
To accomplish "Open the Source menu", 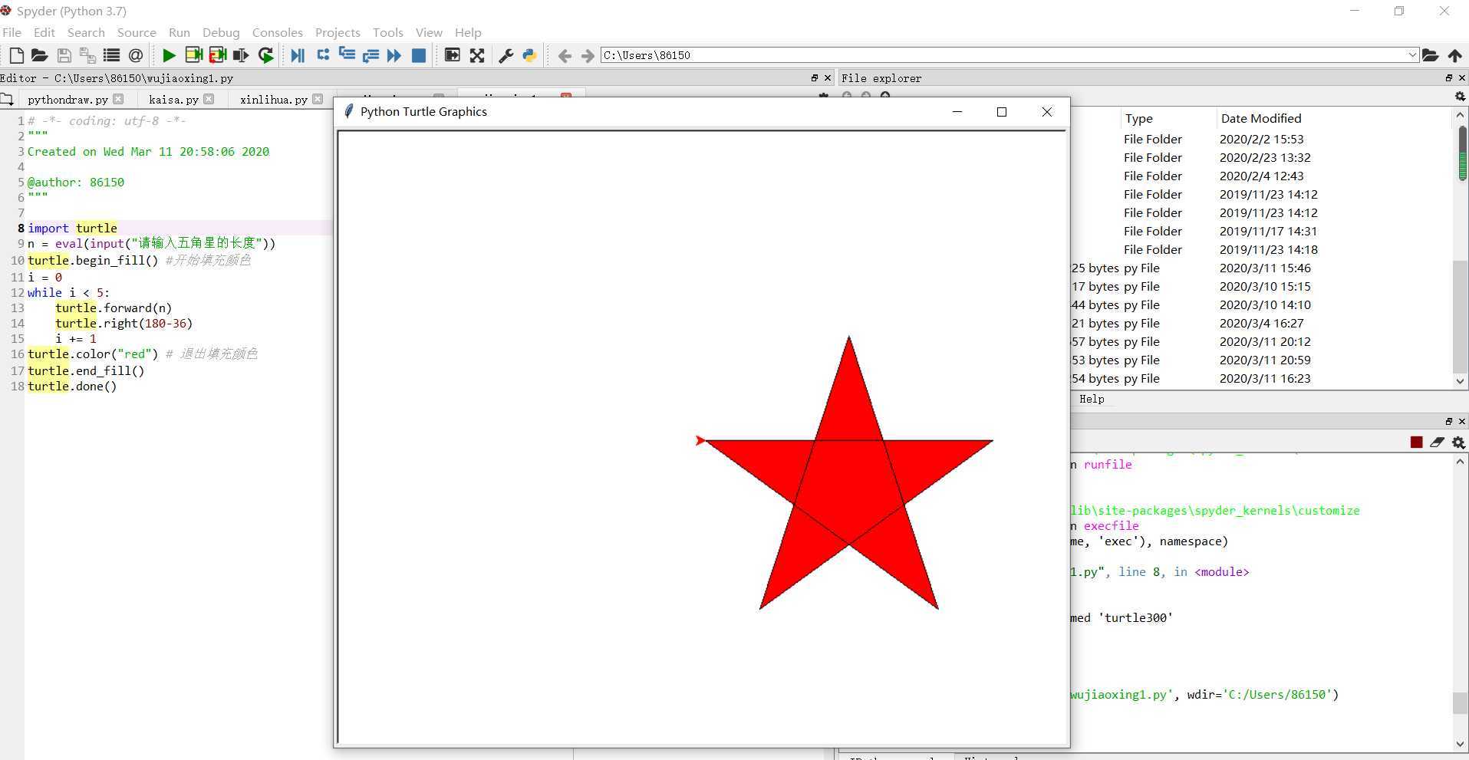I will pos(137,32).
